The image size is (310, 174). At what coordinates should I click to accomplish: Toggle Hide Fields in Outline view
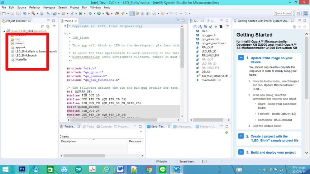tap(205, 26)
